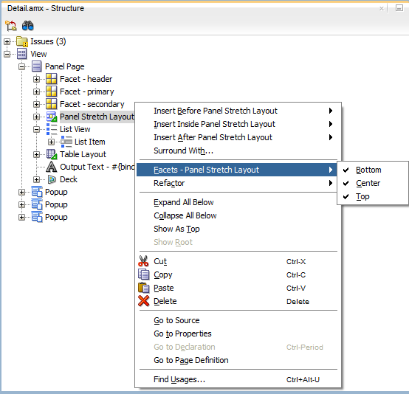Click the Facet - header icon
The height and width of the screenshot is (394, 409).
51,79
